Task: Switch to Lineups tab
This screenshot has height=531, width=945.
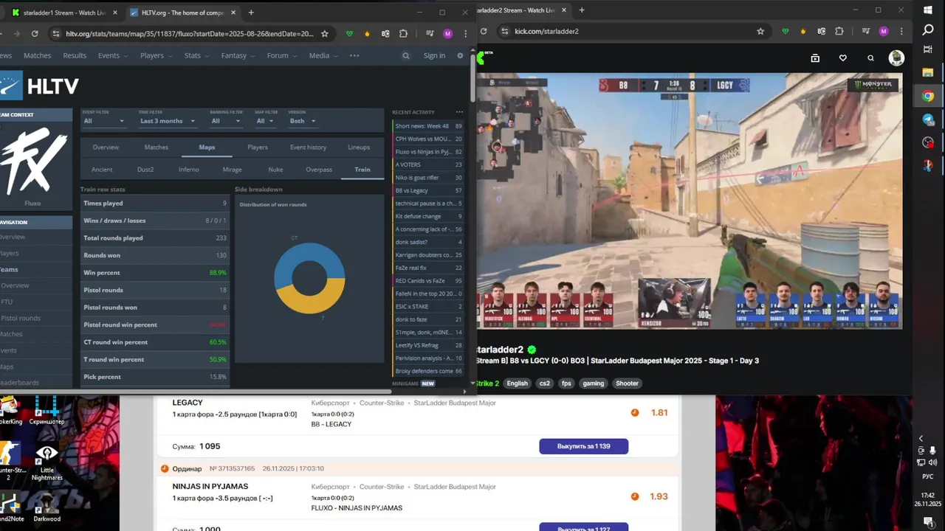Action: [359, 147]
